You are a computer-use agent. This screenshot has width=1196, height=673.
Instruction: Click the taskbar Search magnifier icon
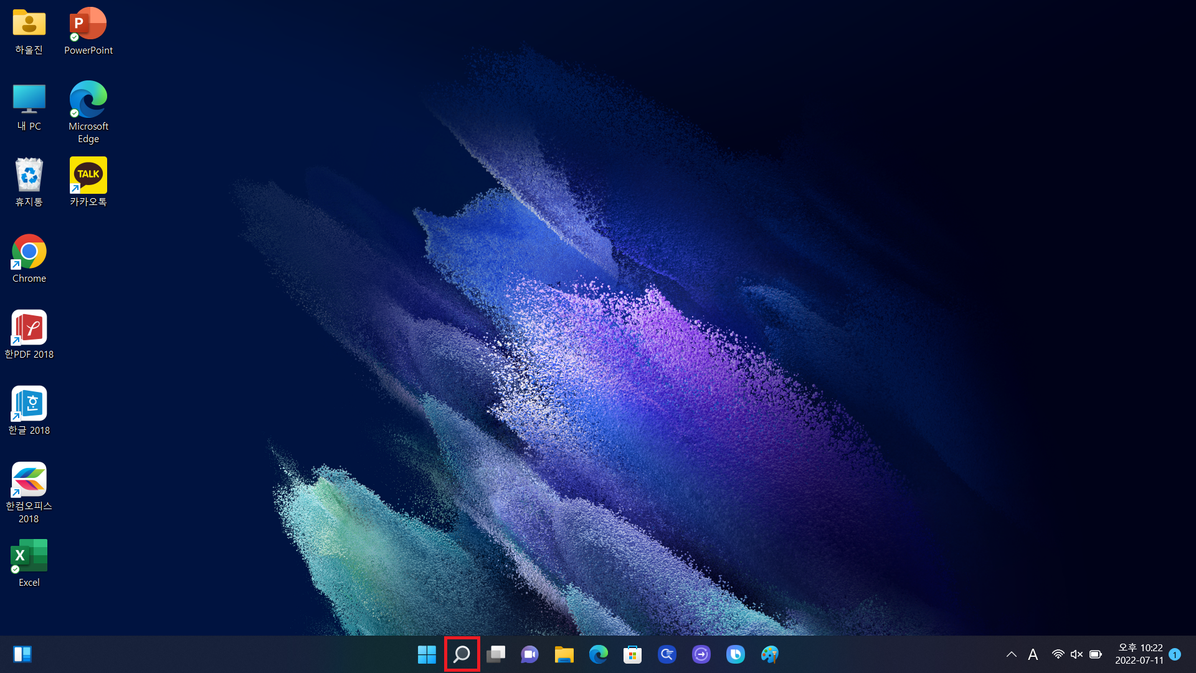point(462,654)
